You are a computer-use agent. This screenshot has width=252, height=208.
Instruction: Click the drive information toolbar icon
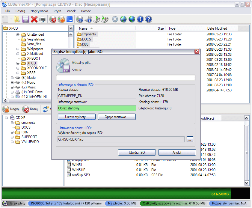pyautogui.click(x=88, y=19)
